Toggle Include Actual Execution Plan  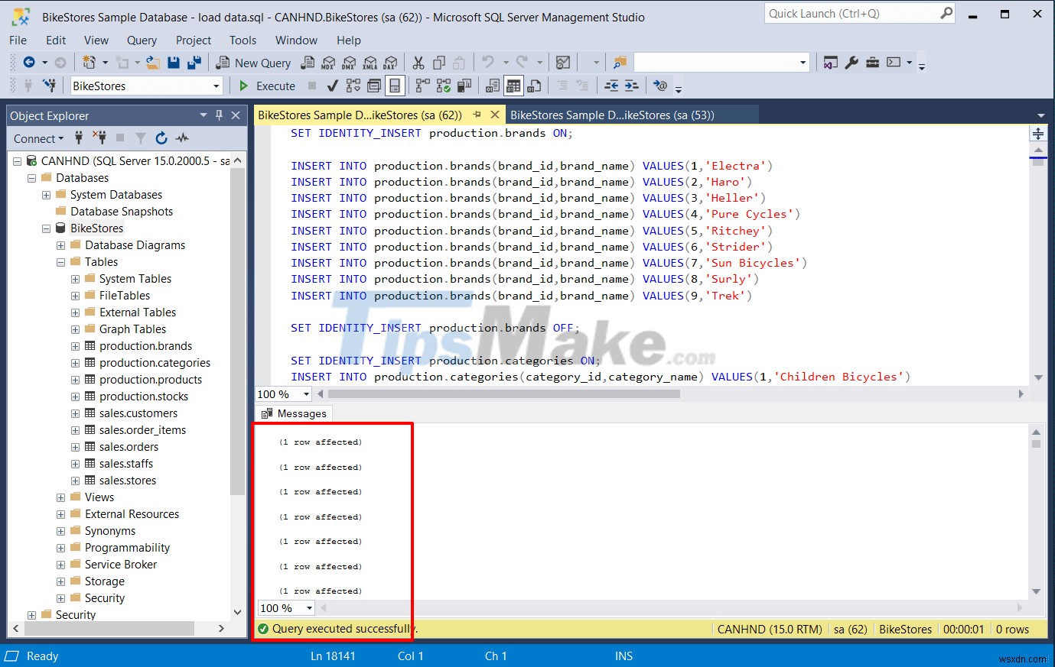[x=442, y=86]
